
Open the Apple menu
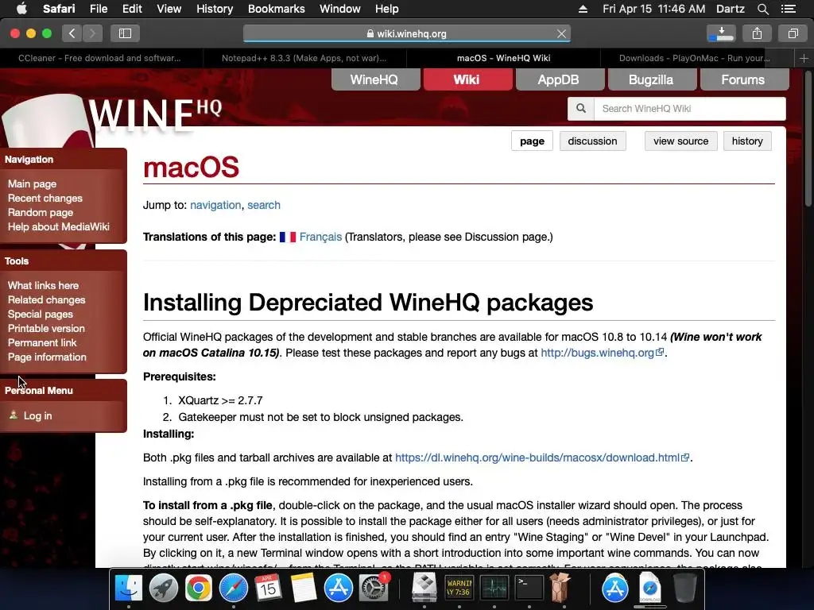tap(21, 9)
